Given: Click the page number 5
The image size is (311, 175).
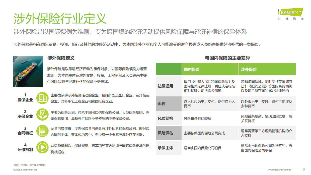Looking at the screenshot, I should [304, 169].
